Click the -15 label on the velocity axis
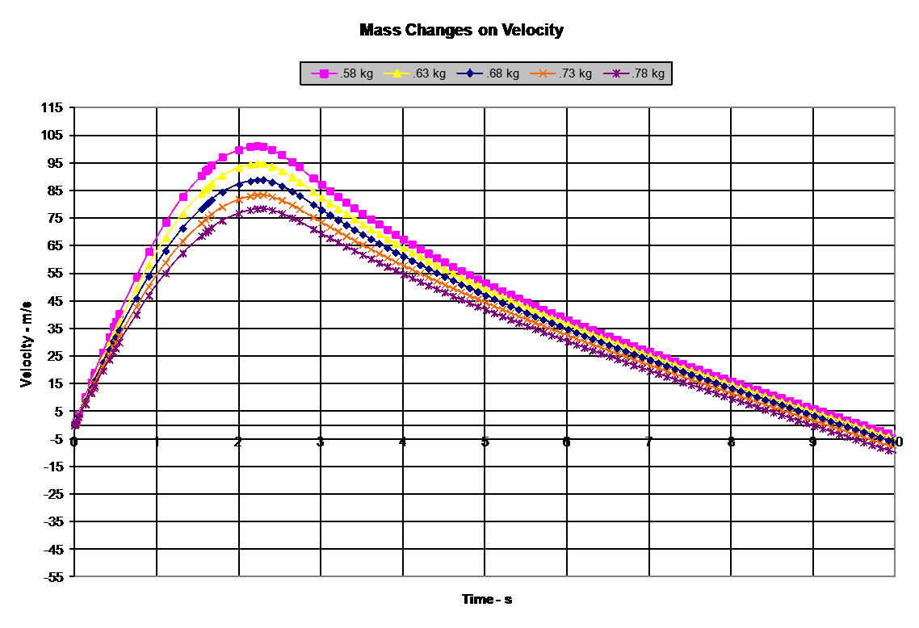Viewport: 919px width, 628px height. tap(52, 467)
